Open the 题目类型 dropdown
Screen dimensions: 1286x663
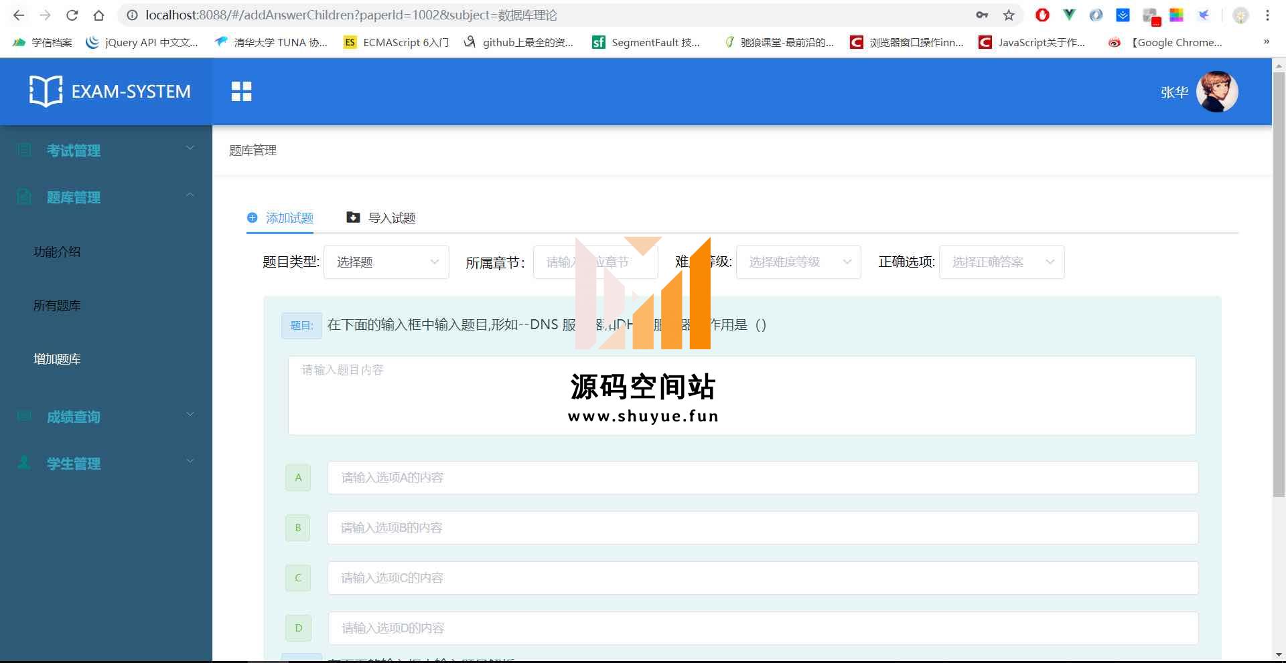[x=386, y=262]
